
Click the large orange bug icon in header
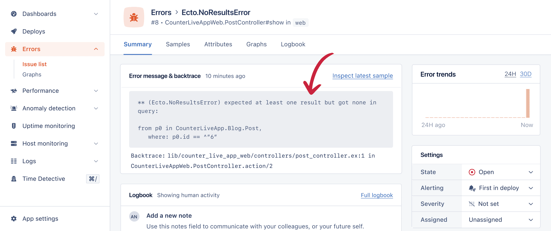click(x=134, y=17)
